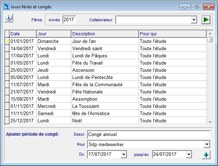Select the Fête Nationale cell
Screen dimensions: 218x166
point(105,92)
